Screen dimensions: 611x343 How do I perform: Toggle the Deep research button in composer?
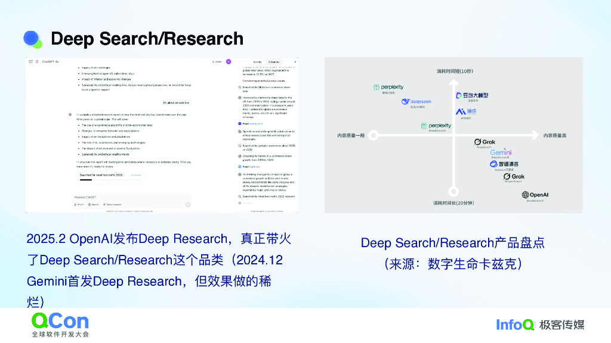click(112, 205)
